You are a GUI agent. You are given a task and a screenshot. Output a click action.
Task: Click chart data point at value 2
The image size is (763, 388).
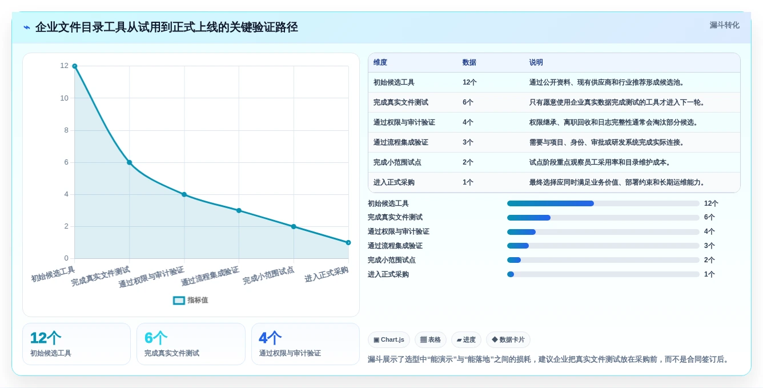coord(294,226)
